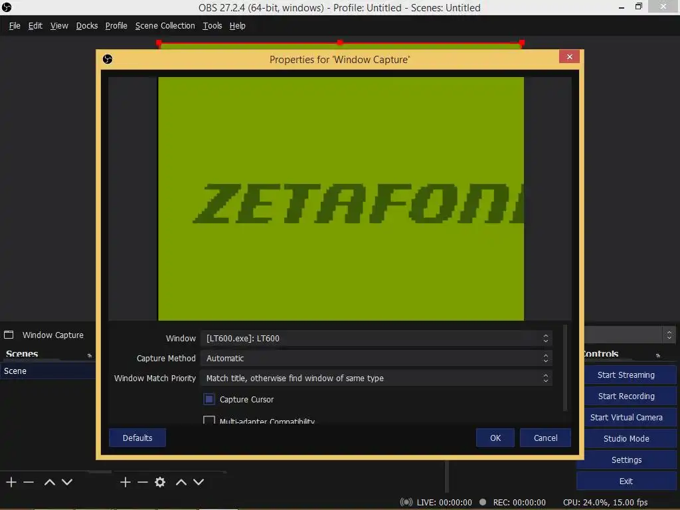Click the Defaults button
Viewport: 680px width, 510px height.
tap(137, 438)
